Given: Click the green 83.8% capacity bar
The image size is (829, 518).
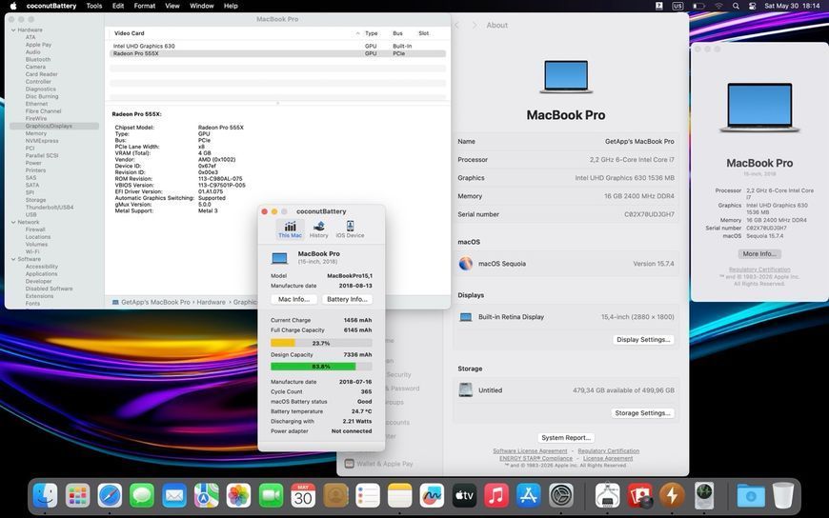Looking at the screenshot, I should pos(321,367).
